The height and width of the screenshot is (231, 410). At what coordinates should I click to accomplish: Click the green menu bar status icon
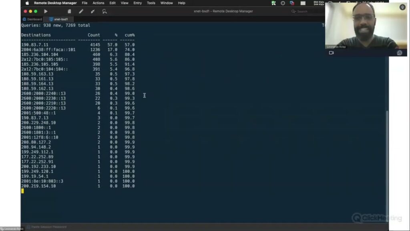point(273,3)
